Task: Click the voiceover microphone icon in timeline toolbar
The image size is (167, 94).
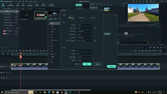Action: click(139, 51)
